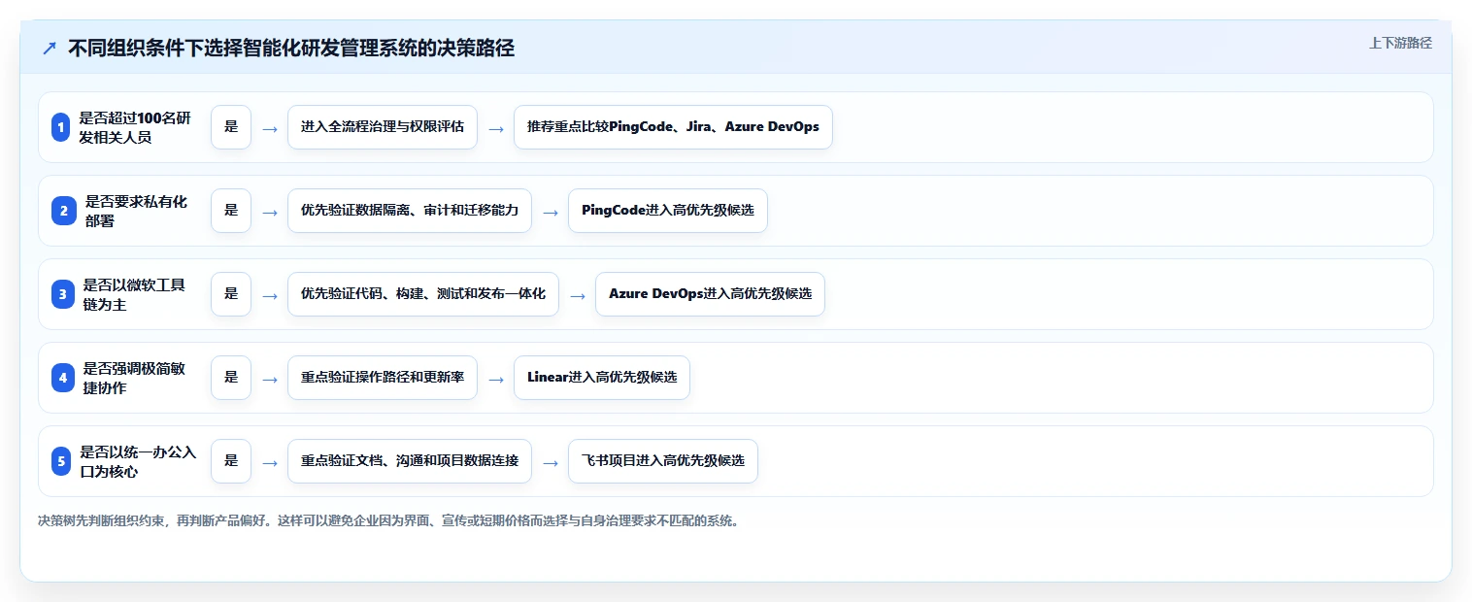
Task: Click the footnote starting 决策树先判断组织约束
Action: pos(388,520)
